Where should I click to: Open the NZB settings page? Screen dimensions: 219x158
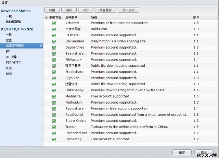coord(9,68)
